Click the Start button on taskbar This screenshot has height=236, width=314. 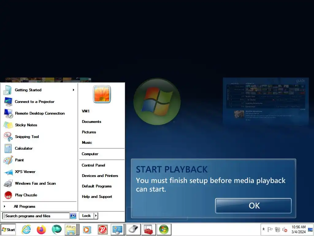8,230
